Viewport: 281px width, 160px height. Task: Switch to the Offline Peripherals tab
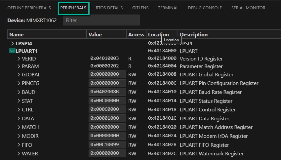tap(29, 8)
